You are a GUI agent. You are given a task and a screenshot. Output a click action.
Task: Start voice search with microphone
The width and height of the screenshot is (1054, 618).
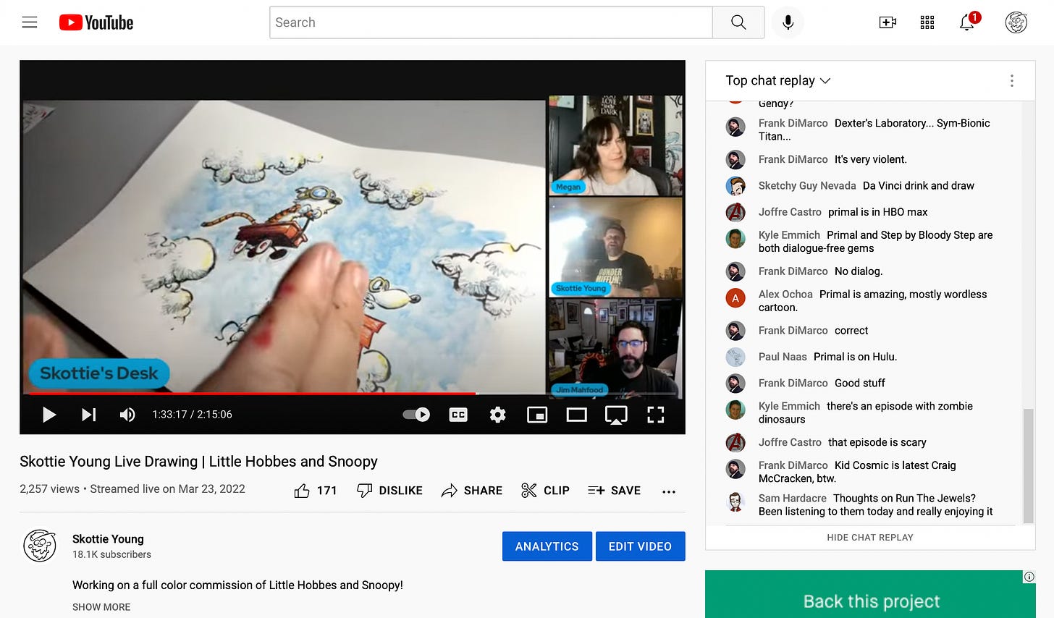788,22
